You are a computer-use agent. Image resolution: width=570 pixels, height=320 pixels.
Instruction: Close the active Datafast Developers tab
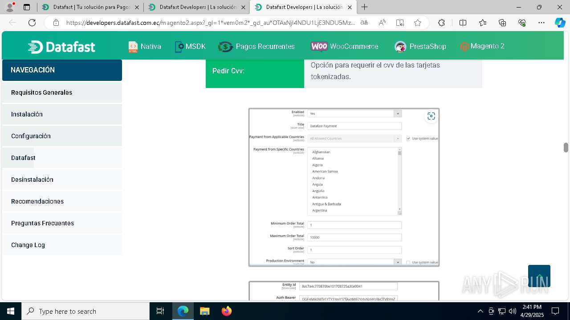(x=350, y=7)
